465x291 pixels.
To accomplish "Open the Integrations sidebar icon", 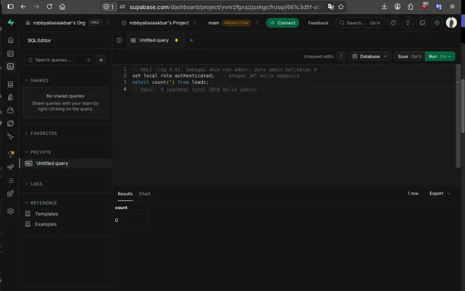I will point(10,193).
